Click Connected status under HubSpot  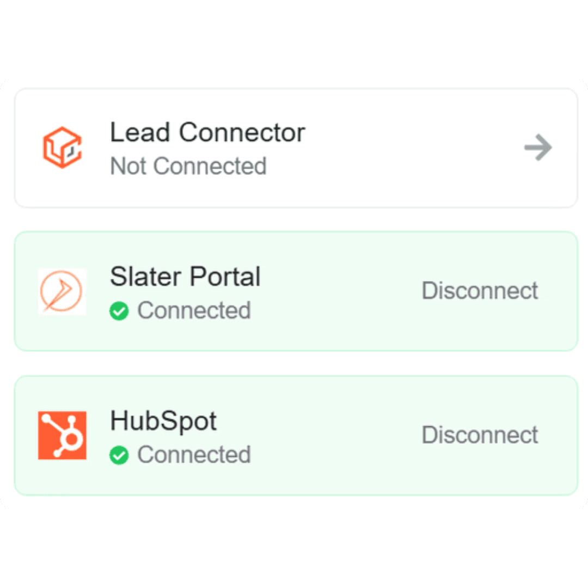pyautogui.click(x=194, y=455)
